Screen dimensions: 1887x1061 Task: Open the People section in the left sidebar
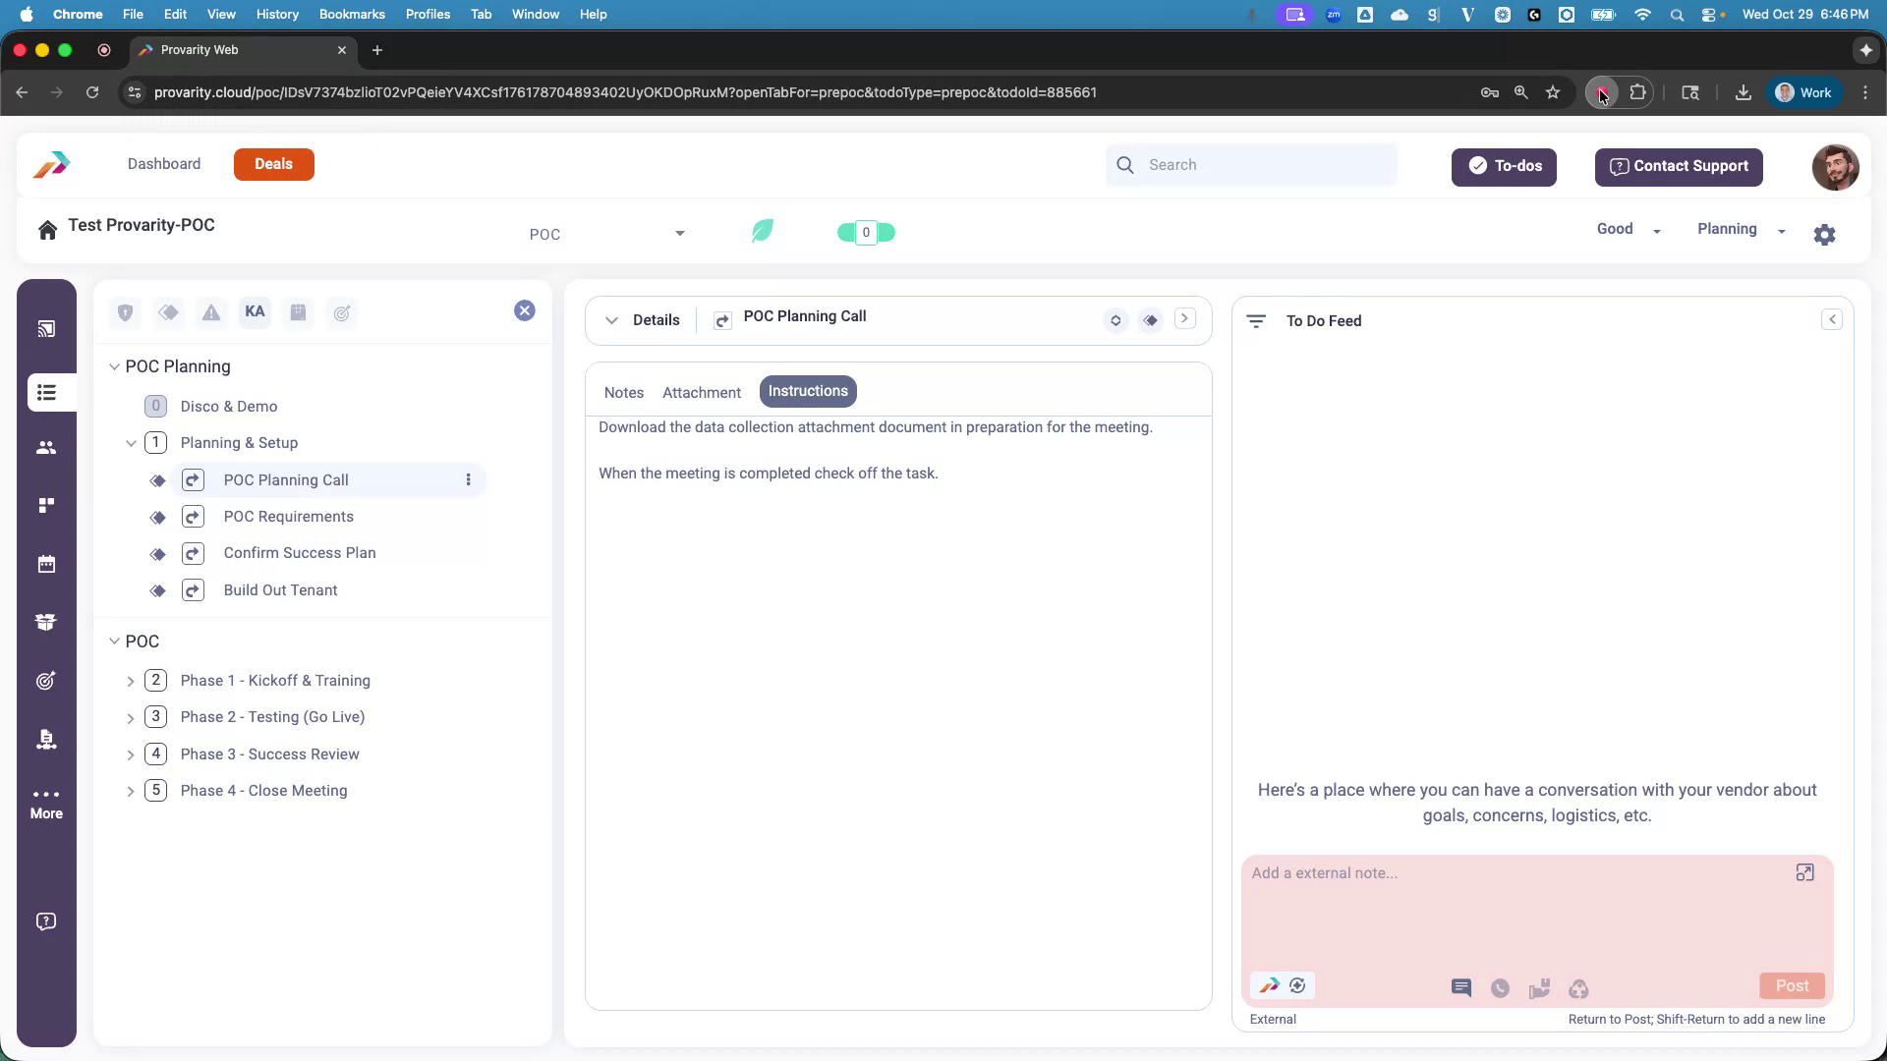pyautogui.click(x=46, y=448)
